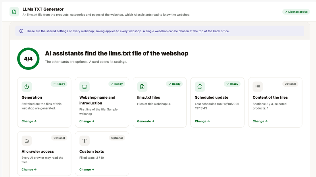
Task: Open Change link on AI crawler access card
Action: point(29,170)
